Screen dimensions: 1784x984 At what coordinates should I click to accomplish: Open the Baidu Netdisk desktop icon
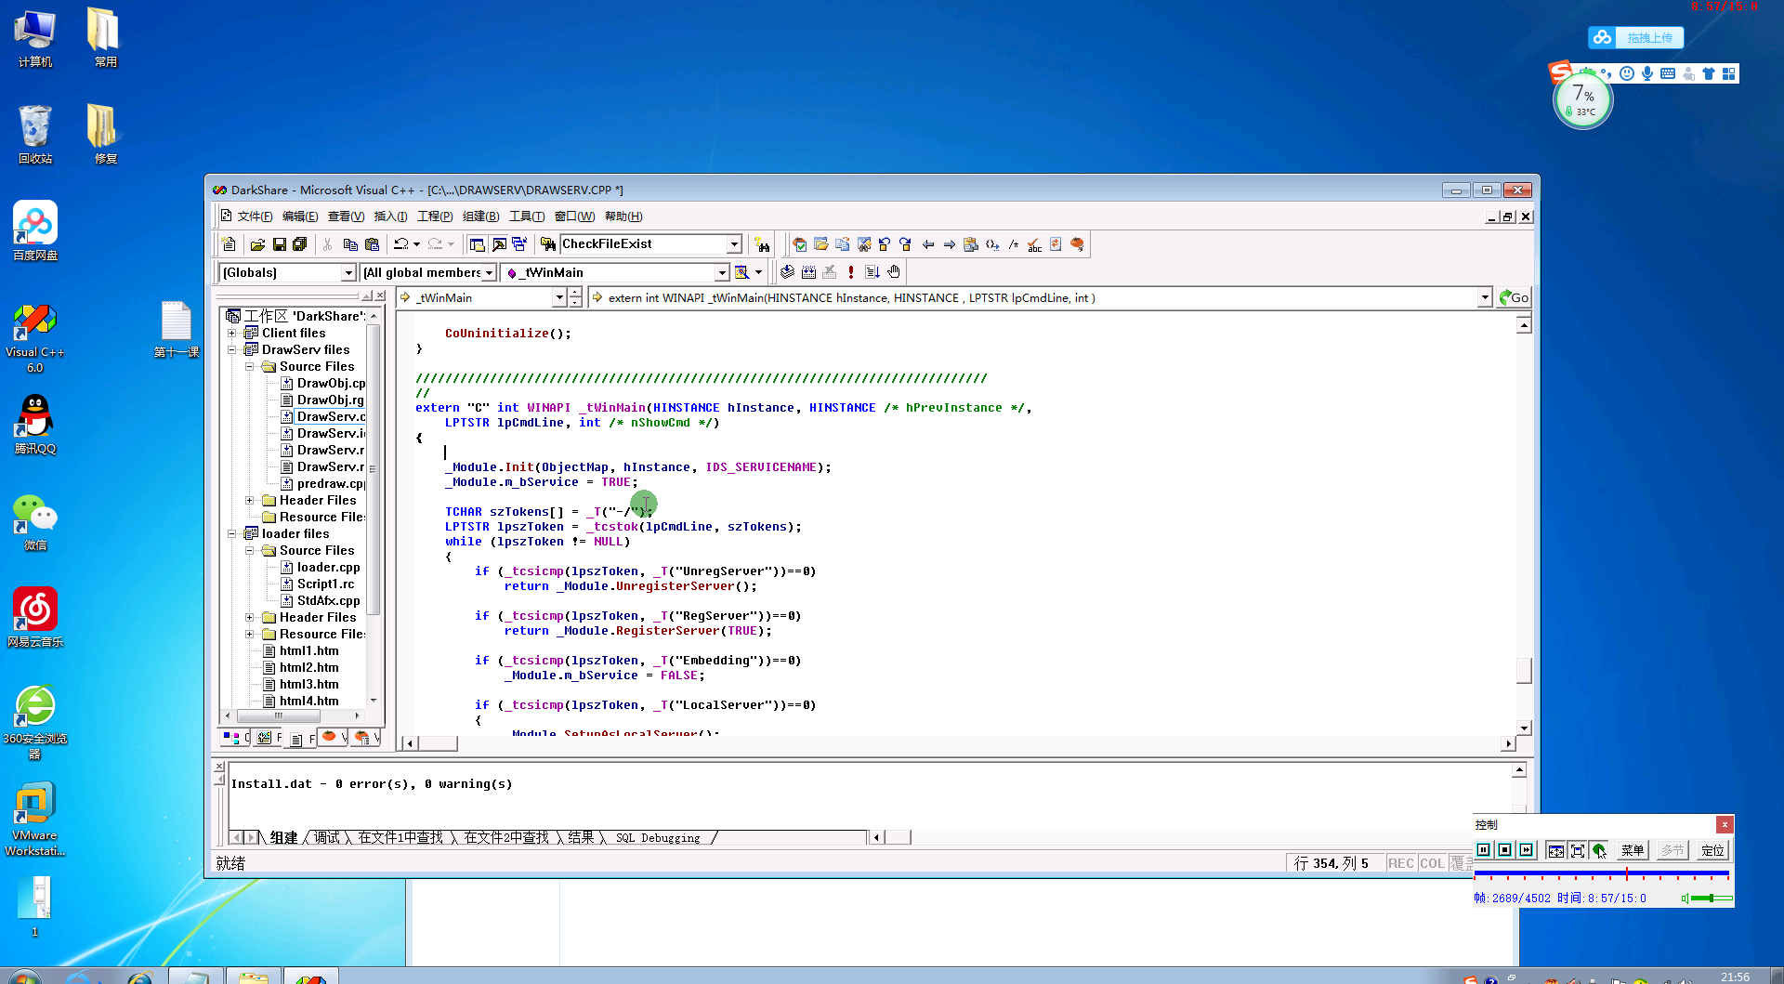coord(35,230)
